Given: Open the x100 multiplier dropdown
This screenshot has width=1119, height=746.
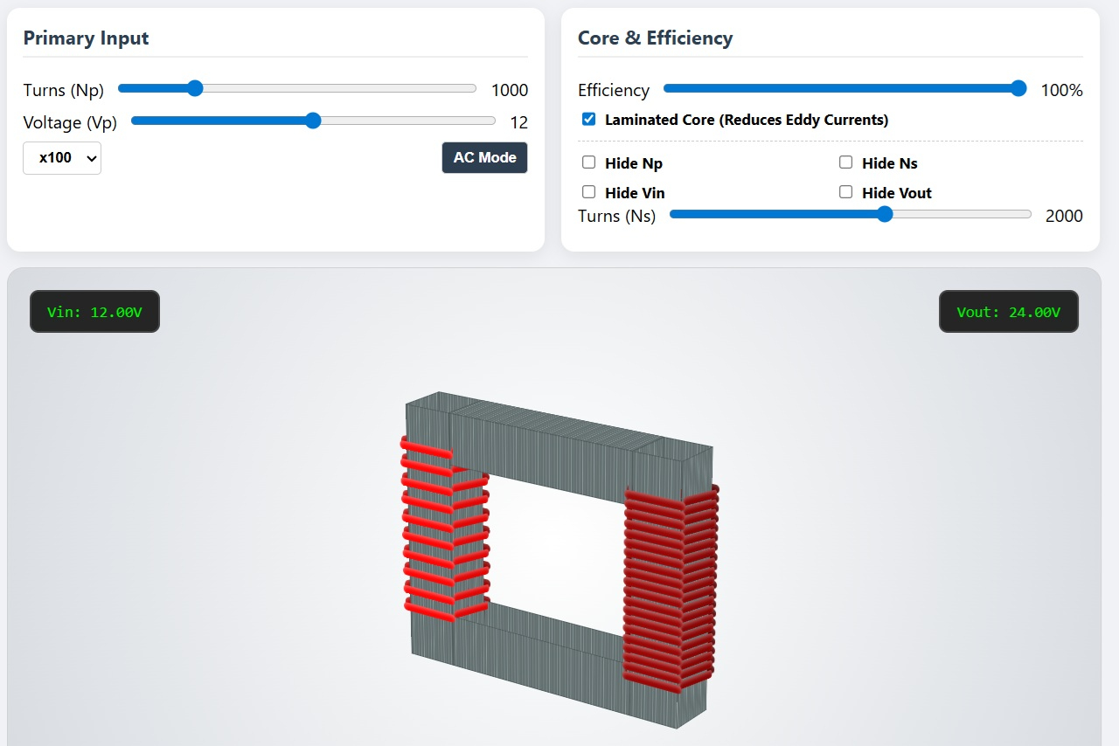Looking at the screenshot, I should [x=62, y=158].
